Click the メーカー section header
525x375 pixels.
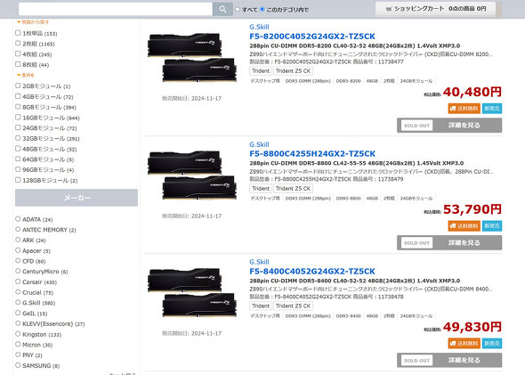click(77, 198)
